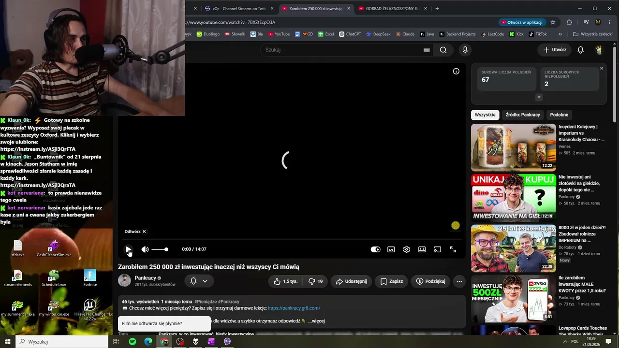This screenshot has width=619, height=348.
Task: Open the browser extensions puzzle icon
Action: [569, 22]
